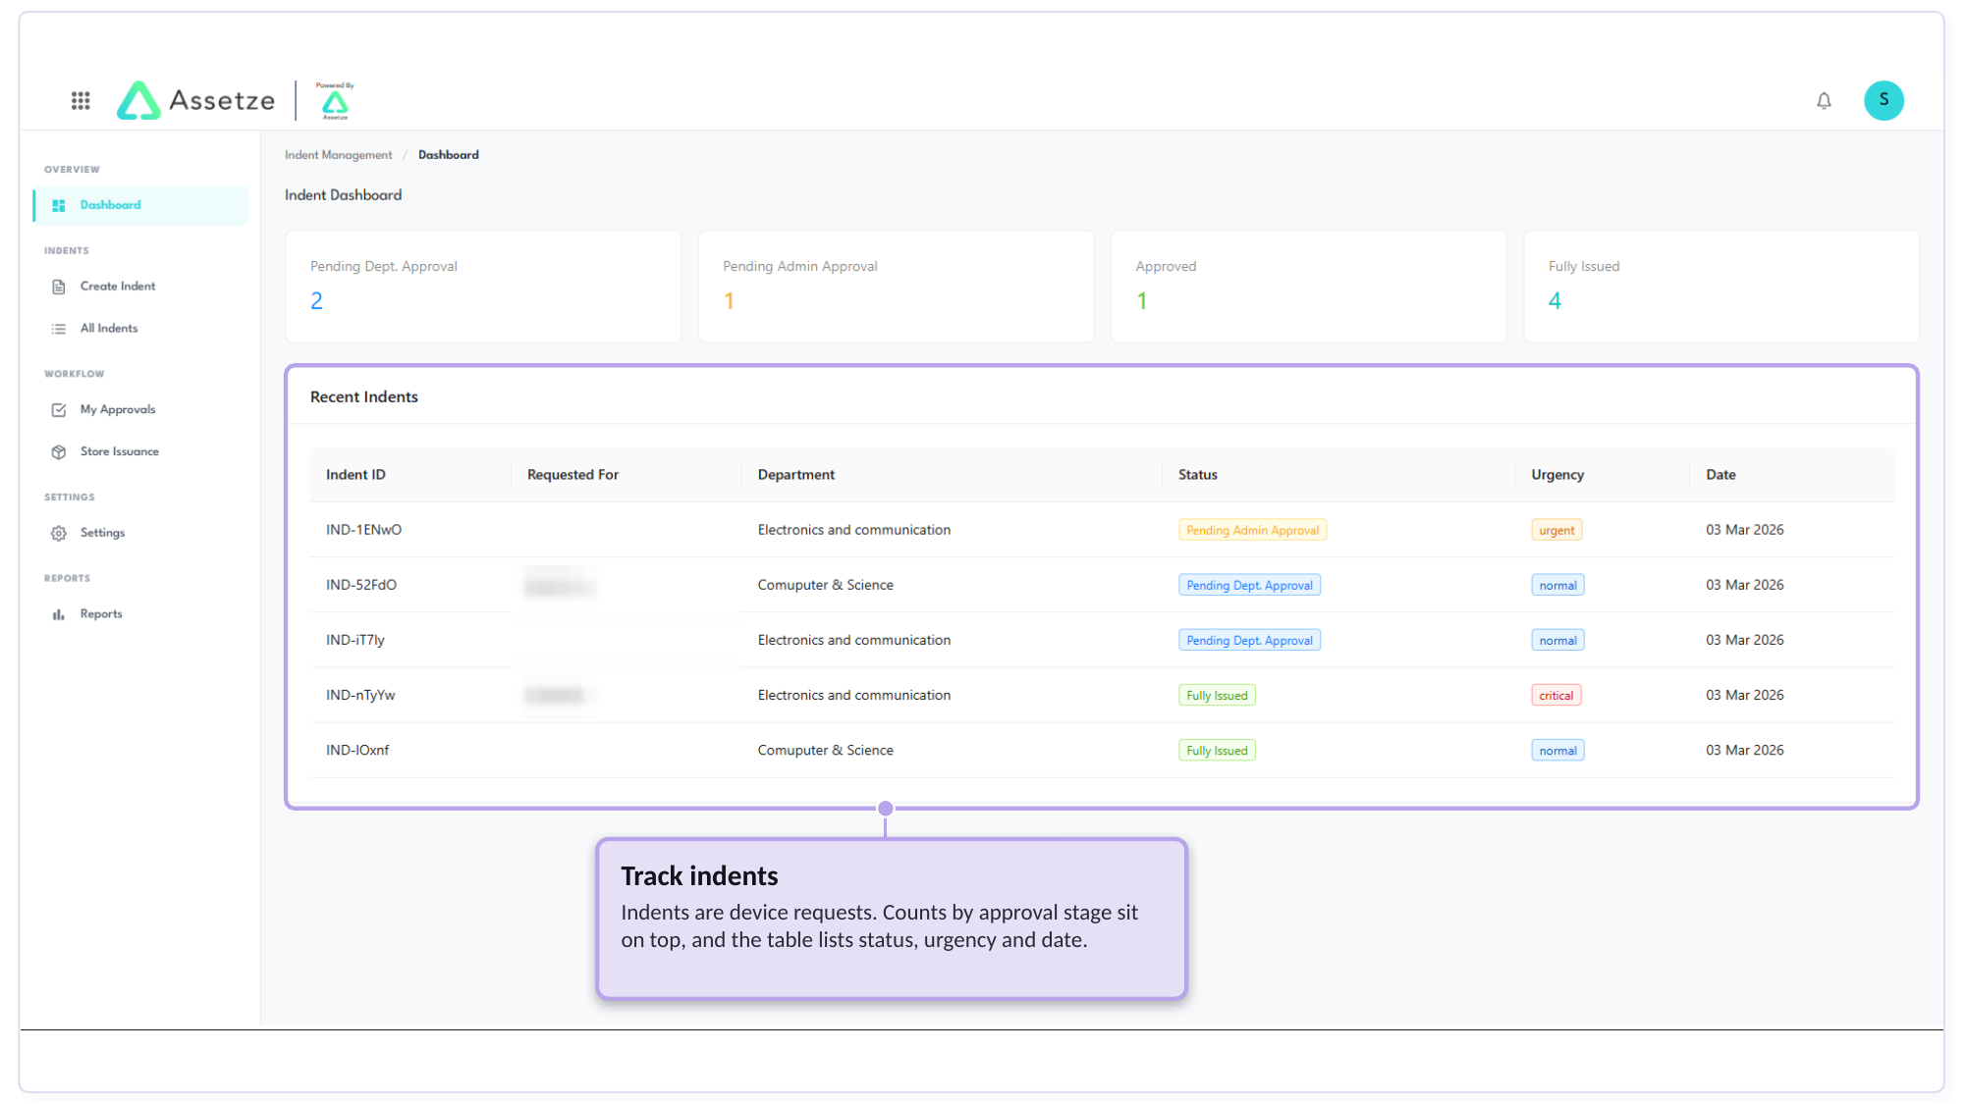Screen dimensions: 1965x1104
Task: Select indent IND-nTyYw
Action: 360,695
